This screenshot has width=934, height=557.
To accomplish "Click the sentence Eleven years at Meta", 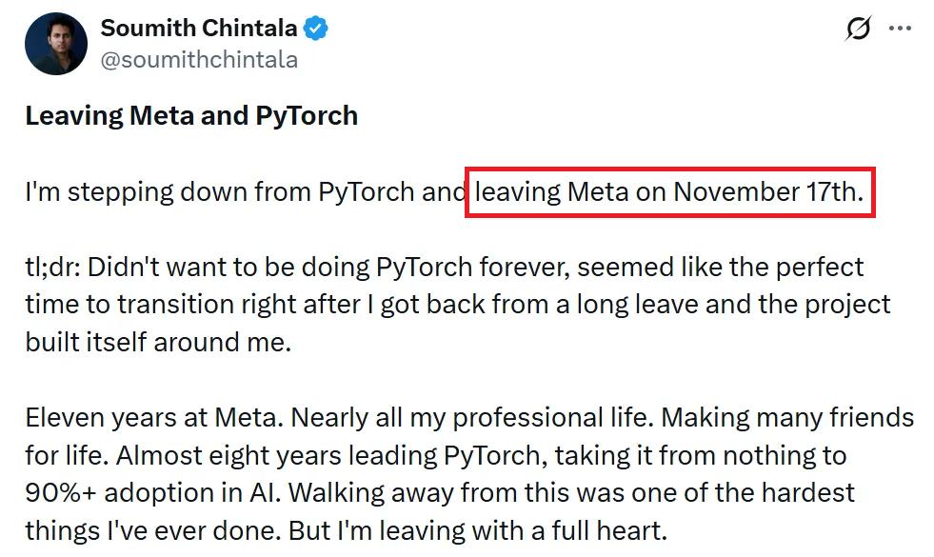I will (153, 418).
